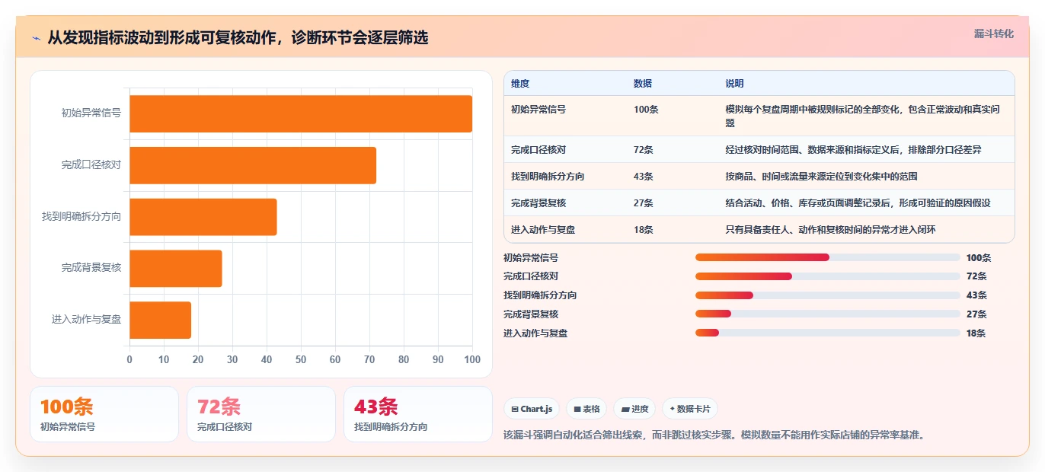Image resolution: width=1045 pixels, height=472 pixels.
Task: Click the 43条 value beside the progress bar
Action: (x=976, y=295)
